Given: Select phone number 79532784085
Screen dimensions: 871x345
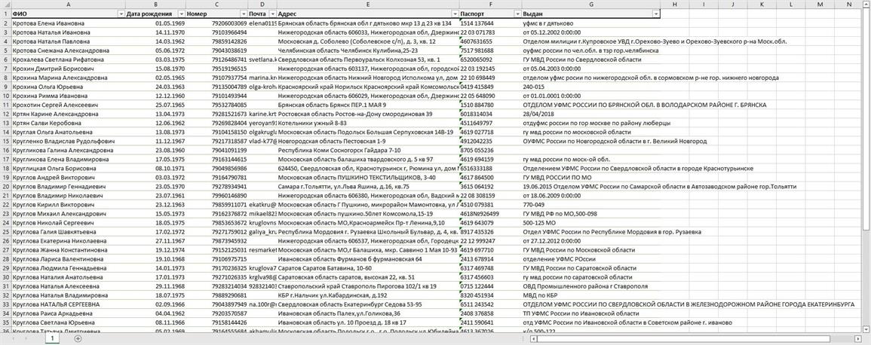Looking at the screenshot, I should [216, 104].
